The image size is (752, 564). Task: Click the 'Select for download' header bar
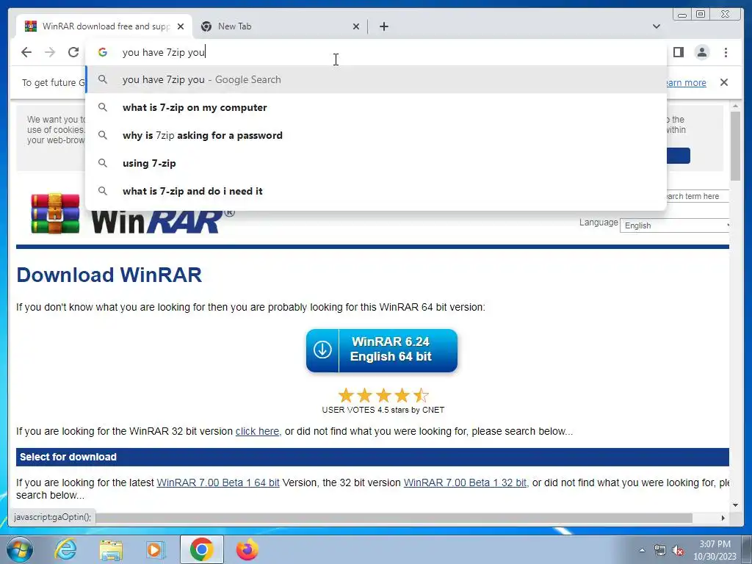[x=372, y=457]
